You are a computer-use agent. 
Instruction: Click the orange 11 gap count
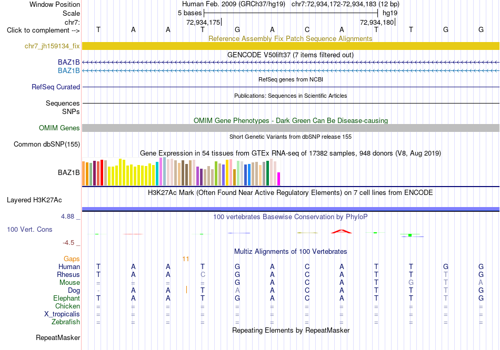(186, 259)
